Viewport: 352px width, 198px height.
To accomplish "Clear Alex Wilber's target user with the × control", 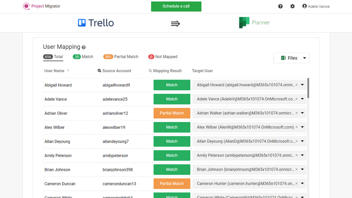I will (x=296, y=127).
